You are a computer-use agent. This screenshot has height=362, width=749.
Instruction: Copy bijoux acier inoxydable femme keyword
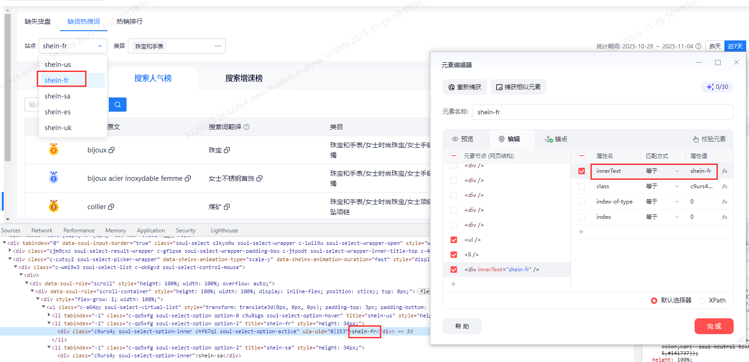188,178
